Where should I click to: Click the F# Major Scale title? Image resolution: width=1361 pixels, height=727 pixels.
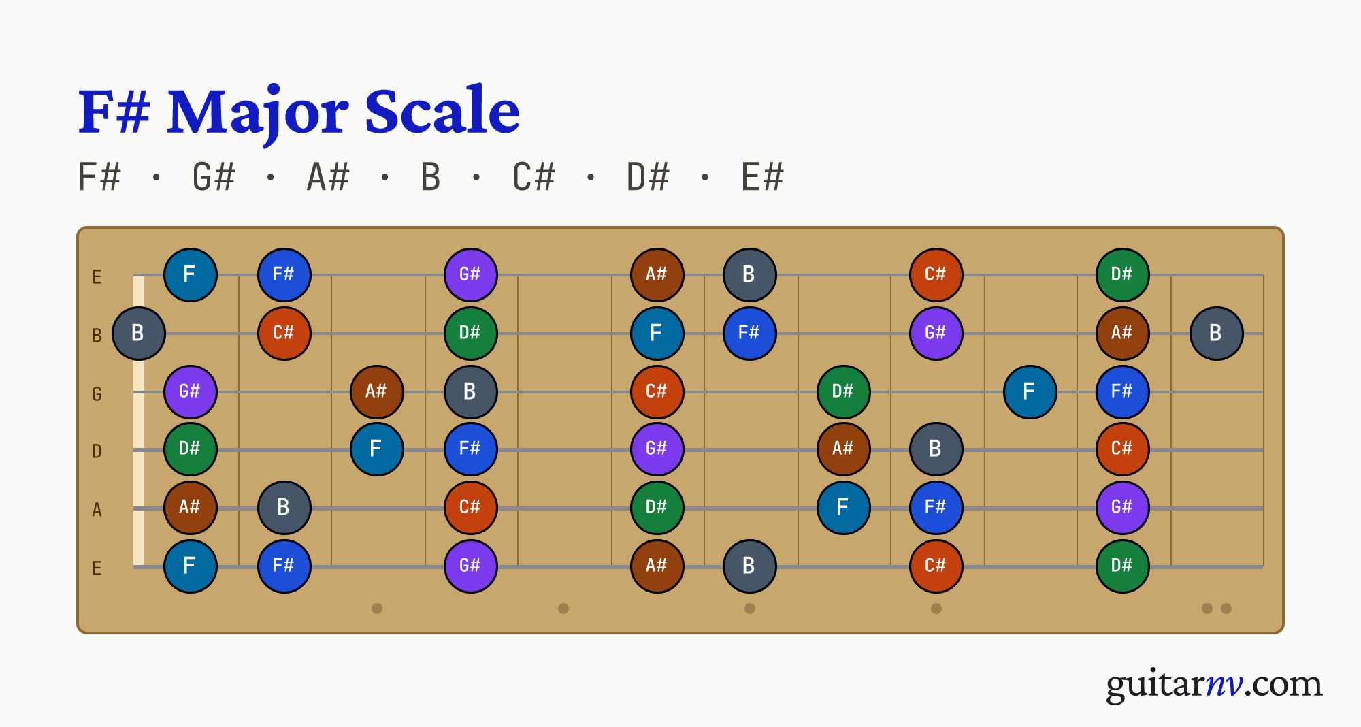pos(299,112)
